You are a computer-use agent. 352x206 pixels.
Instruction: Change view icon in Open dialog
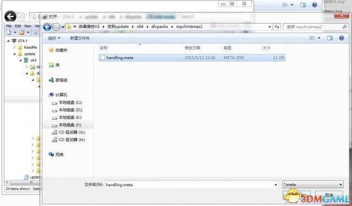coord(312,38)
